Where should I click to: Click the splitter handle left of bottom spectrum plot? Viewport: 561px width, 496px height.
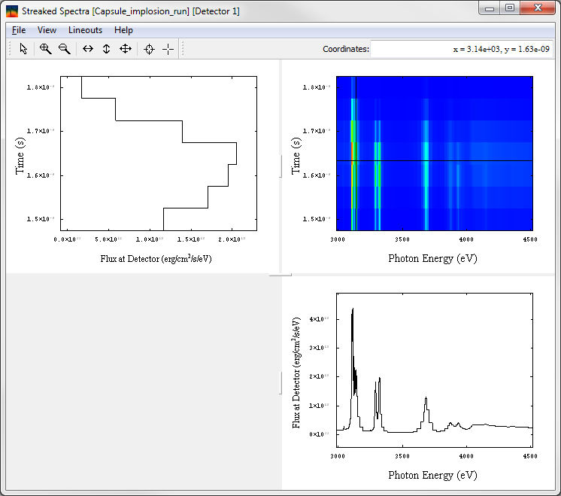pos(280,382)
